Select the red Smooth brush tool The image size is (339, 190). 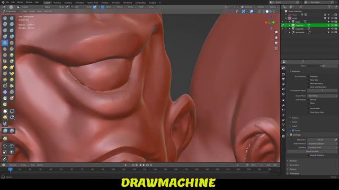pyautogui.click(x=12, y=43)
